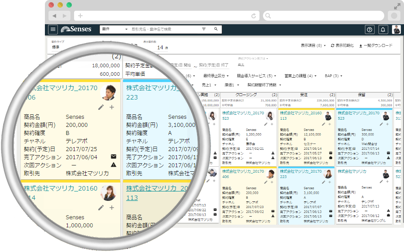Screen dimensions: 404x252
Task: Select the 受注 column header
Action: (x=304, y=95)
